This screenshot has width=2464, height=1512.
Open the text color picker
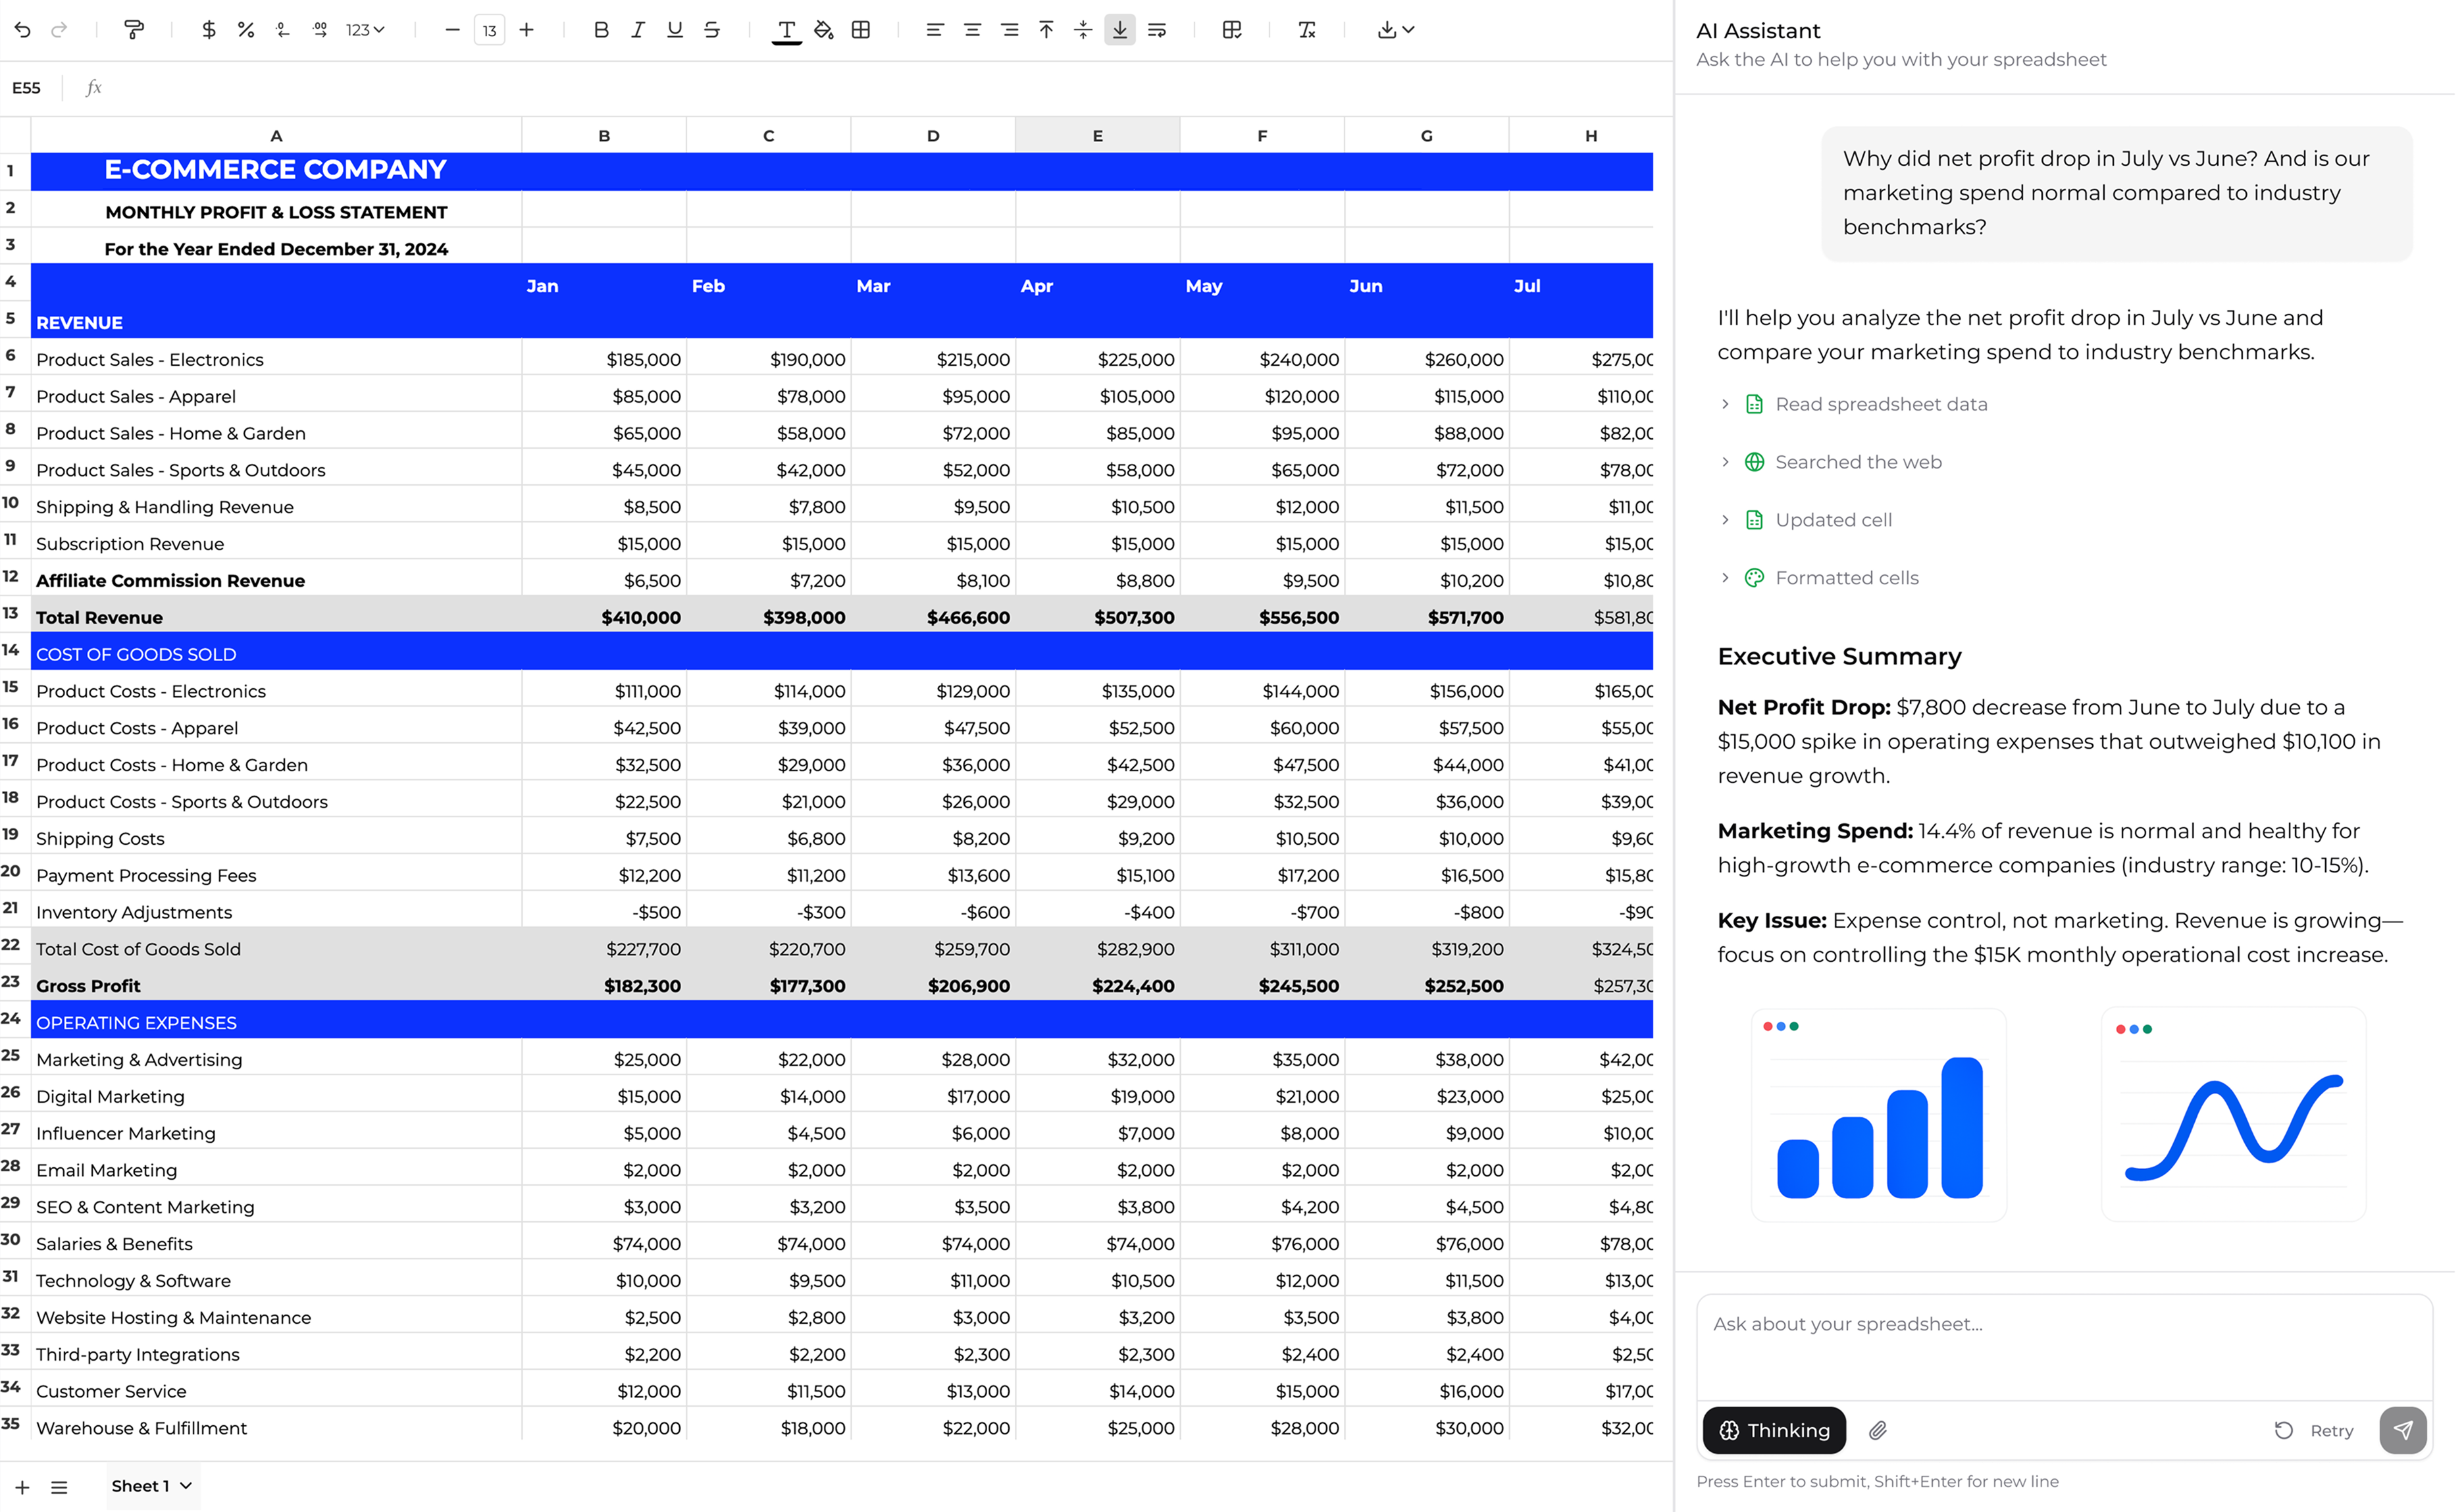[787, 30]
